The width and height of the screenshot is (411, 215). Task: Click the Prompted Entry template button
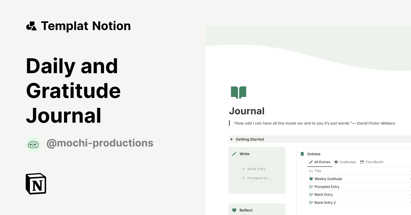tap(257, 178)
